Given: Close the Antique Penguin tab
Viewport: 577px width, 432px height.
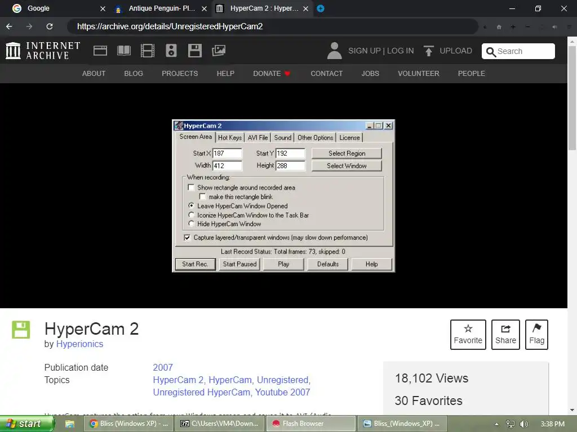Looking at the screenshot, I should click(x=204, y=8).
